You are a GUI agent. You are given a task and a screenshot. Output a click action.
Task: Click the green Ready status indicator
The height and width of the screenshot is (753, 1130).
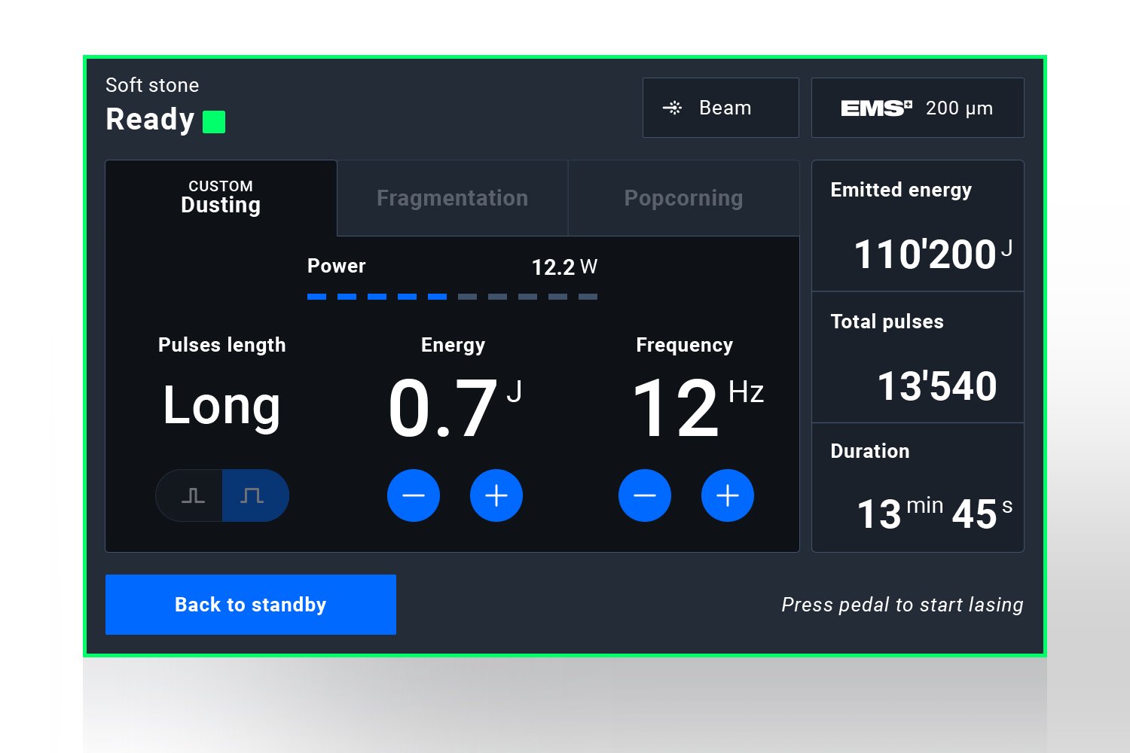(214, 122)
